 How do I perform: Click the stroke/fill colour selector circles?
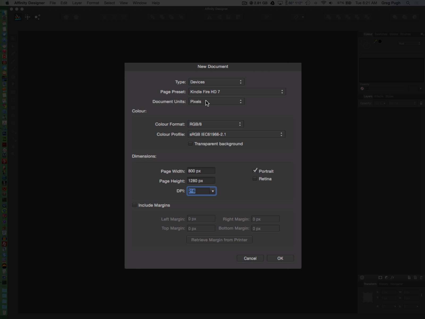pos(365,44)
